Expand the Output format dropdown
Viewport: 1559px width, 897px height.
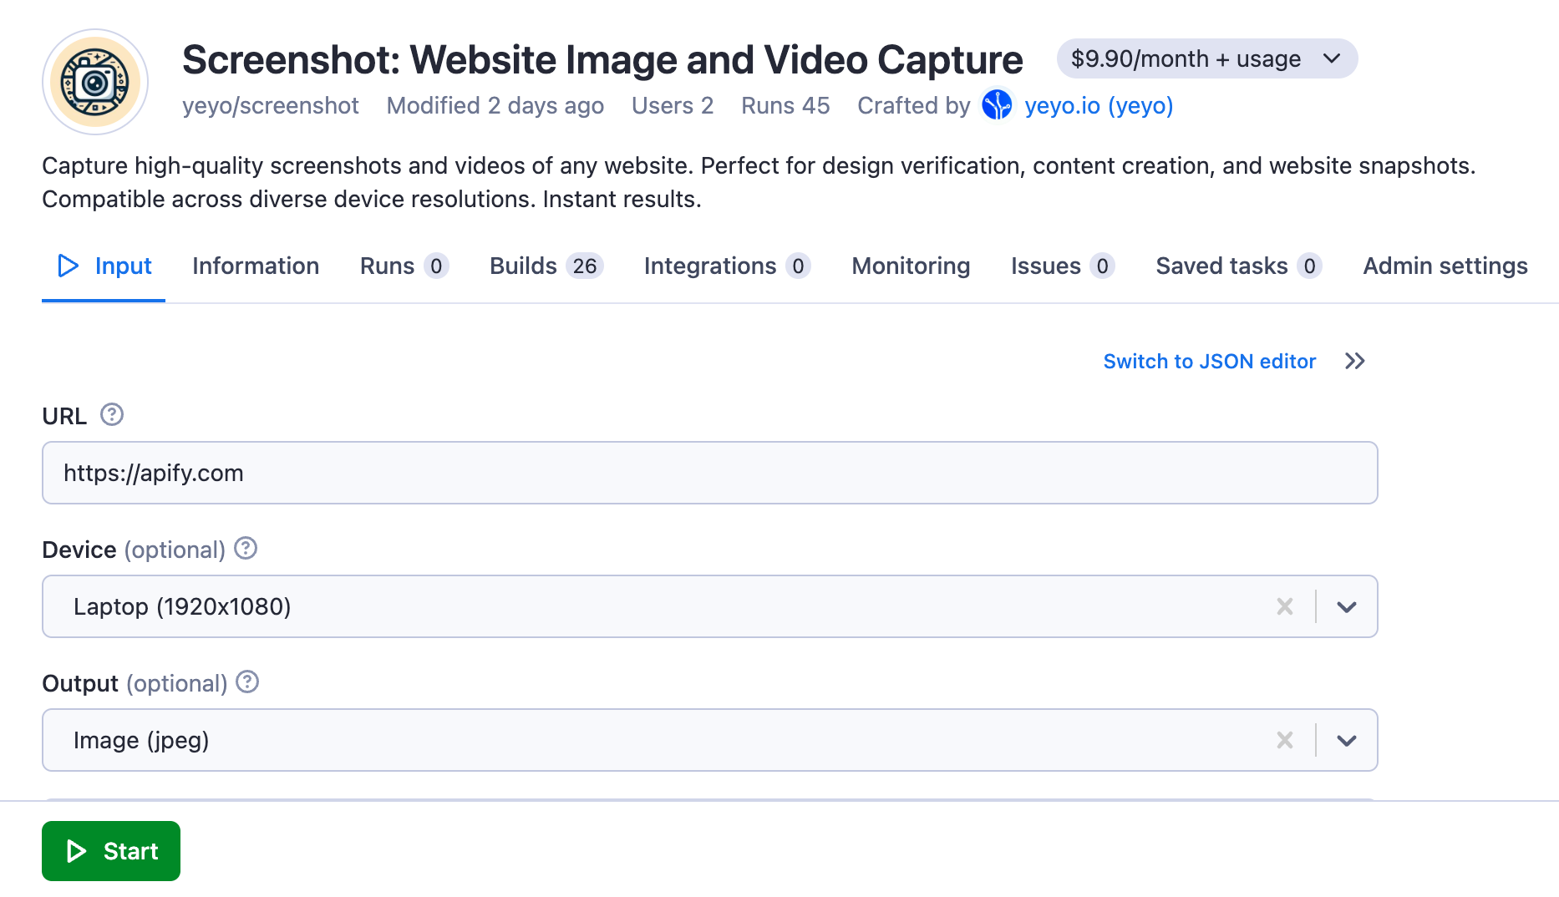1346,740
